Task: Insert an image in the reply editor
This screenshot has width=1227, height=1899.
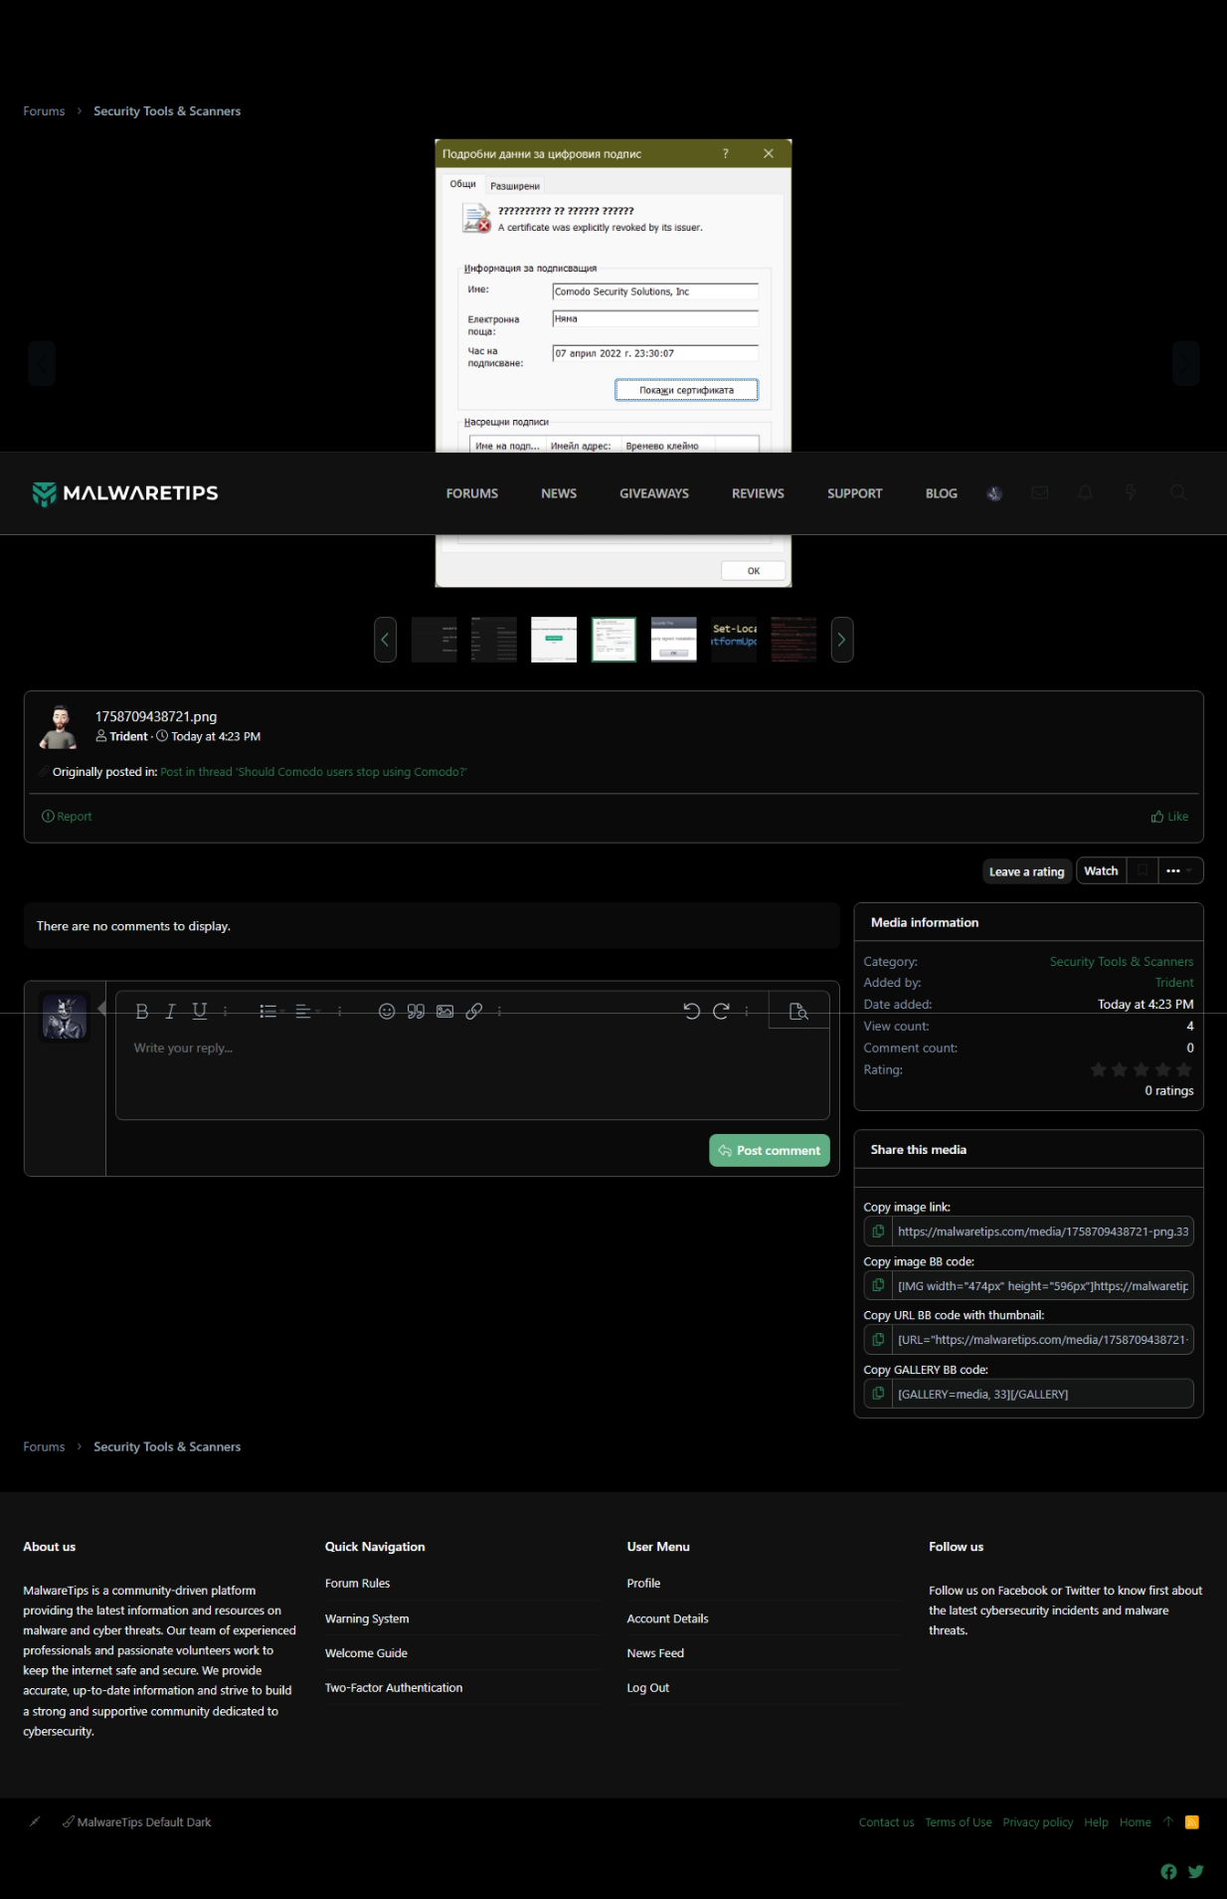Action: coord(445,1011)
